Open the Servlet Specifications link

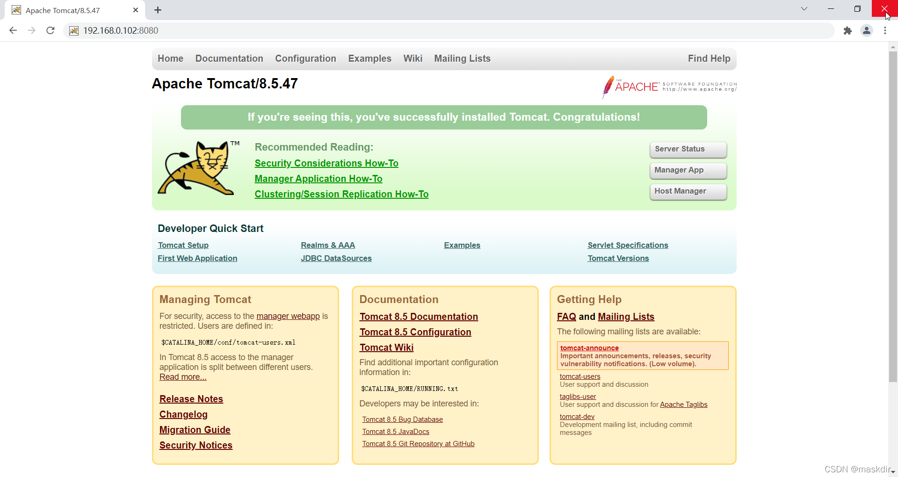click(x=628, y=245)
